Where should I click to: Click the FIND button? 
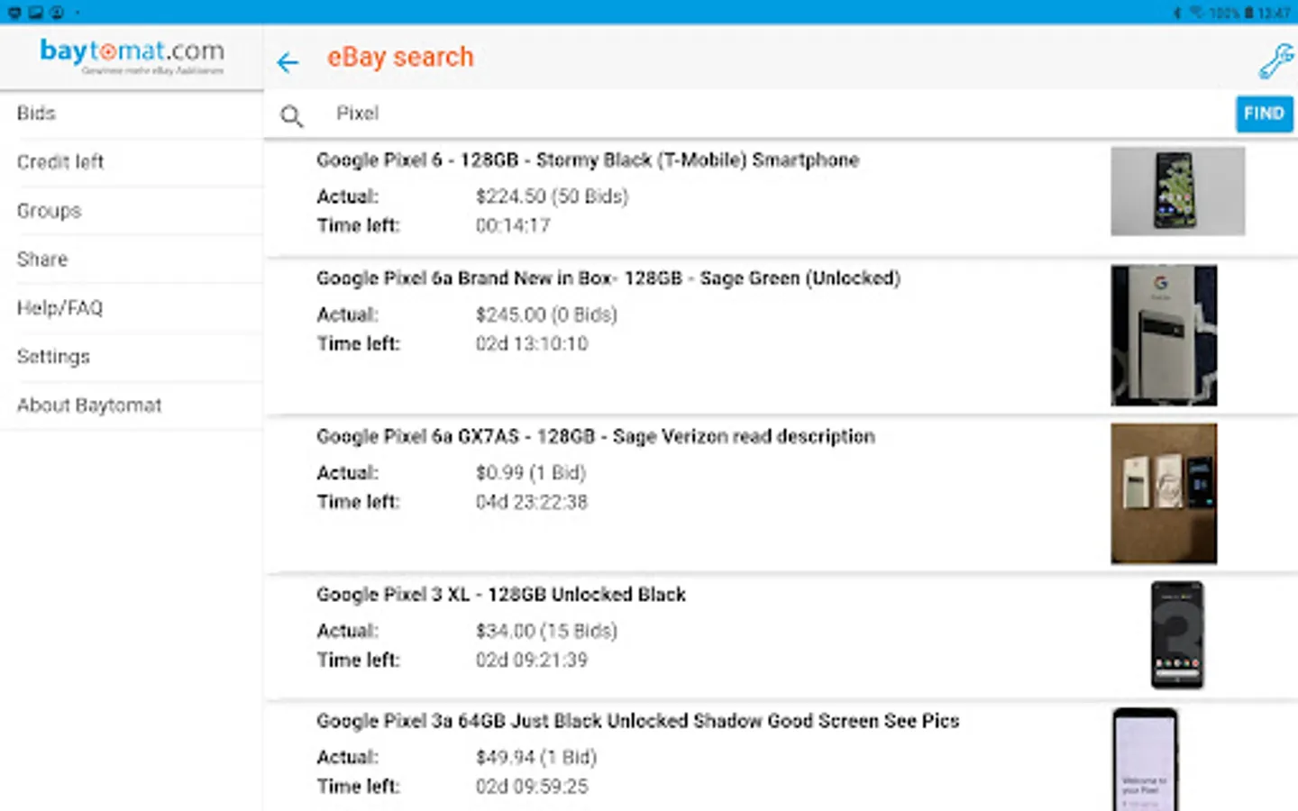click(1264, 114)
